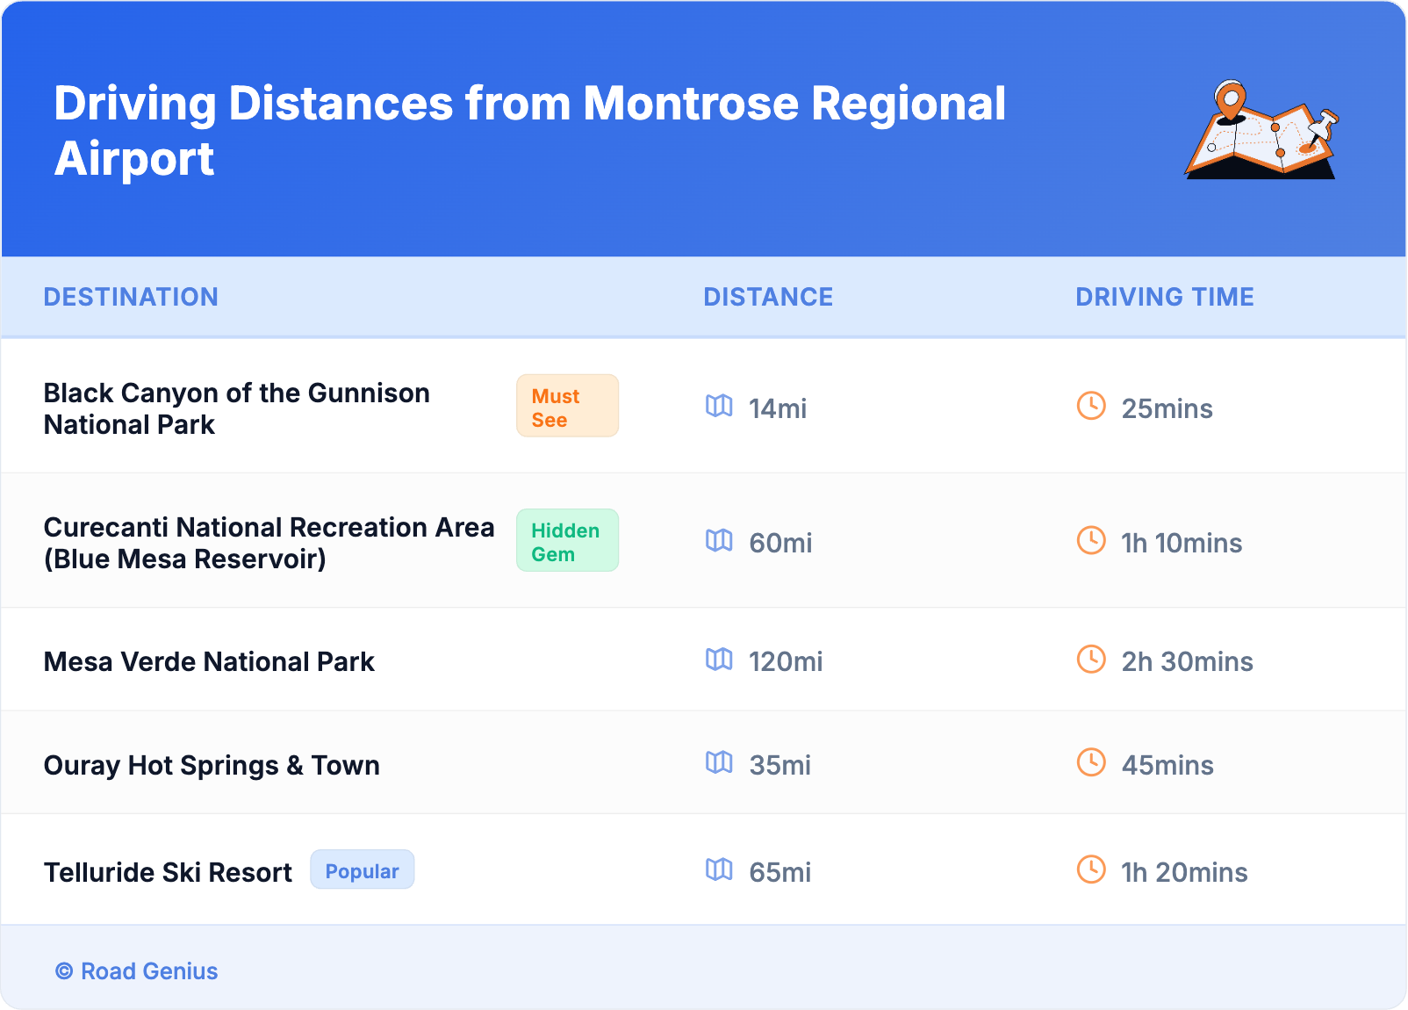Click the clock icon beside 2h 30mins
Screen dimensions: 1408x1010
[x=1091, y=659]
